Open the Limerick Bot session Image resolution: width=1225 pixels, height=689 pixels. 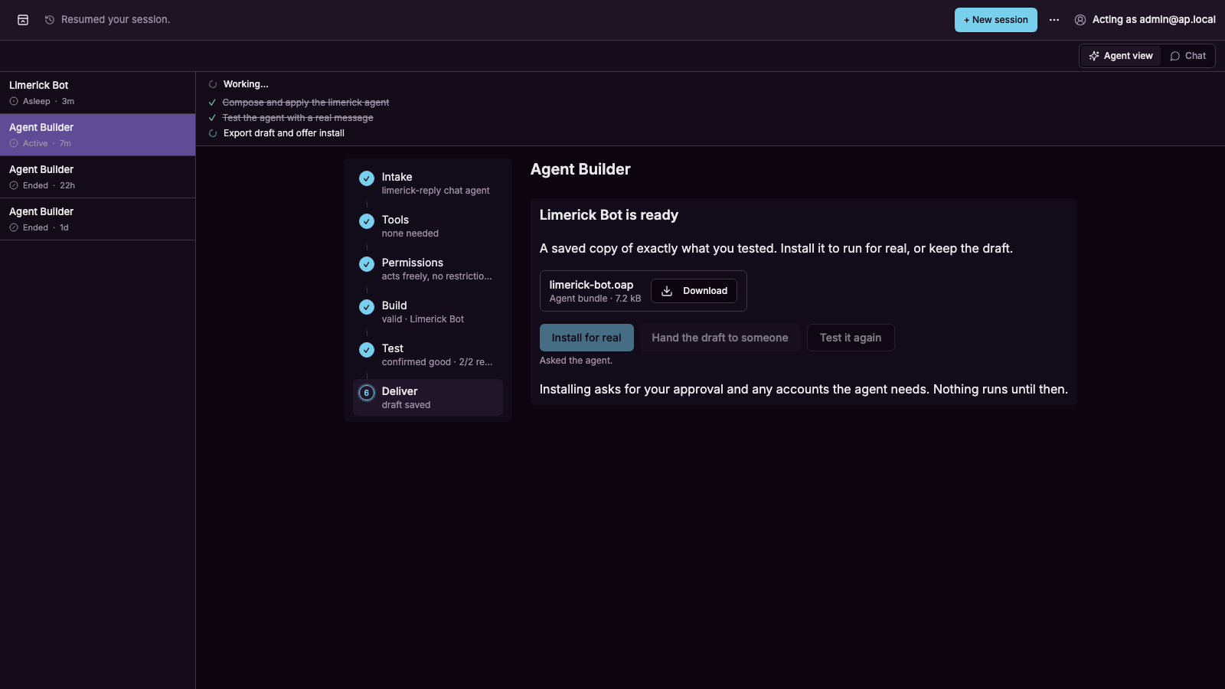pyautogui.click(x=97, y=93)
